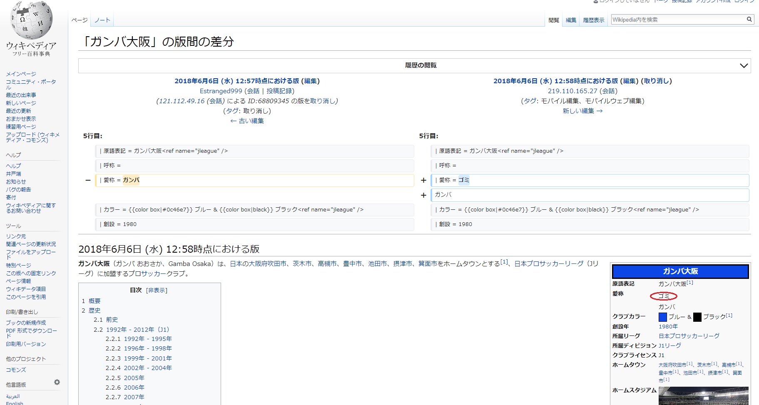
Task: Click 印刷用バージョン link
Action: [26, 344]
